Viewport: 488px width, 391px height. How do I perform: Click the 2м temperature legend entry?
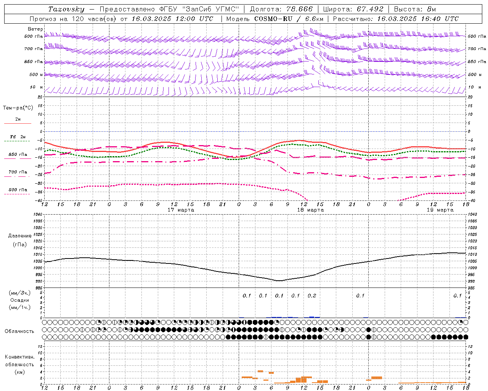(x=18, y=120)
